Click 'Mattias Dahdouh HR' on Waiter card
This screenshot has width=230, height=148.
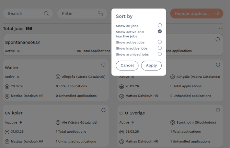(27, 96)
